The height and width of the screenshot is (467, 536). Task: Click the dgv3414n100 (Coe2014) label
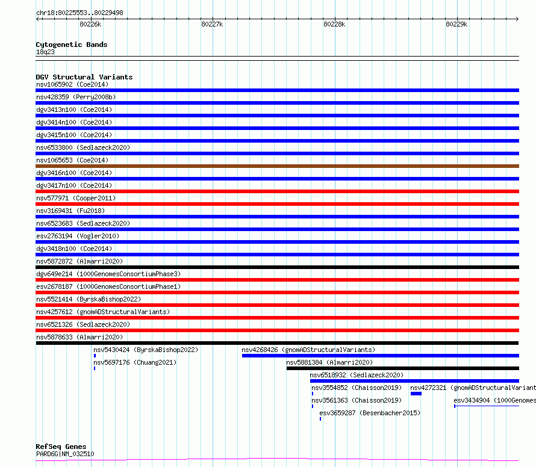(x=74, y=122)
